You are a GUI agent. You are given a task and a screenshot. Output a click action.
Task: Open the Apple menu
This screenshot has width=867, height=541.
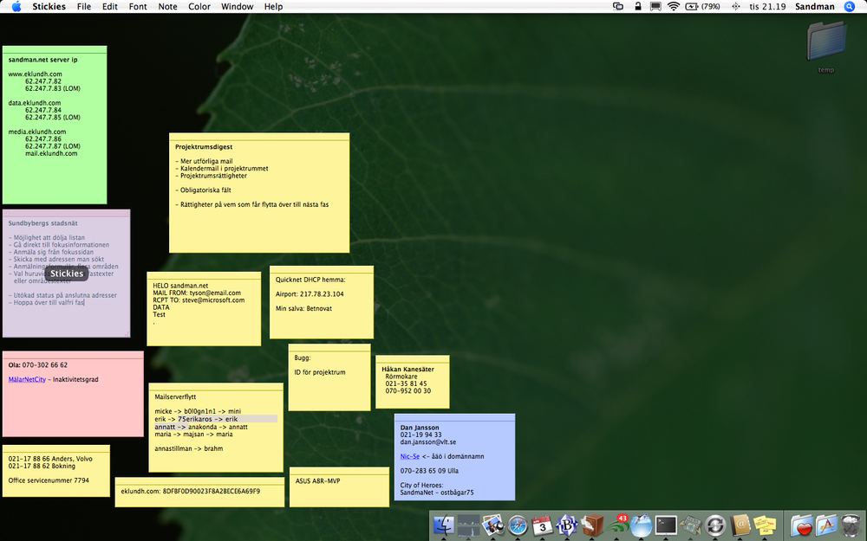coord(16,7)
